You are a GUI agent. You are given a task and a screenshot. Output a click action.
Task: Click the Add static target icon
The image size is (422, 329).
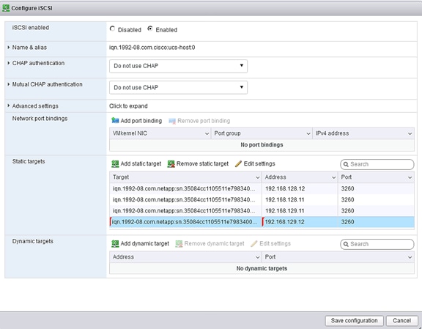pos(115,163)
